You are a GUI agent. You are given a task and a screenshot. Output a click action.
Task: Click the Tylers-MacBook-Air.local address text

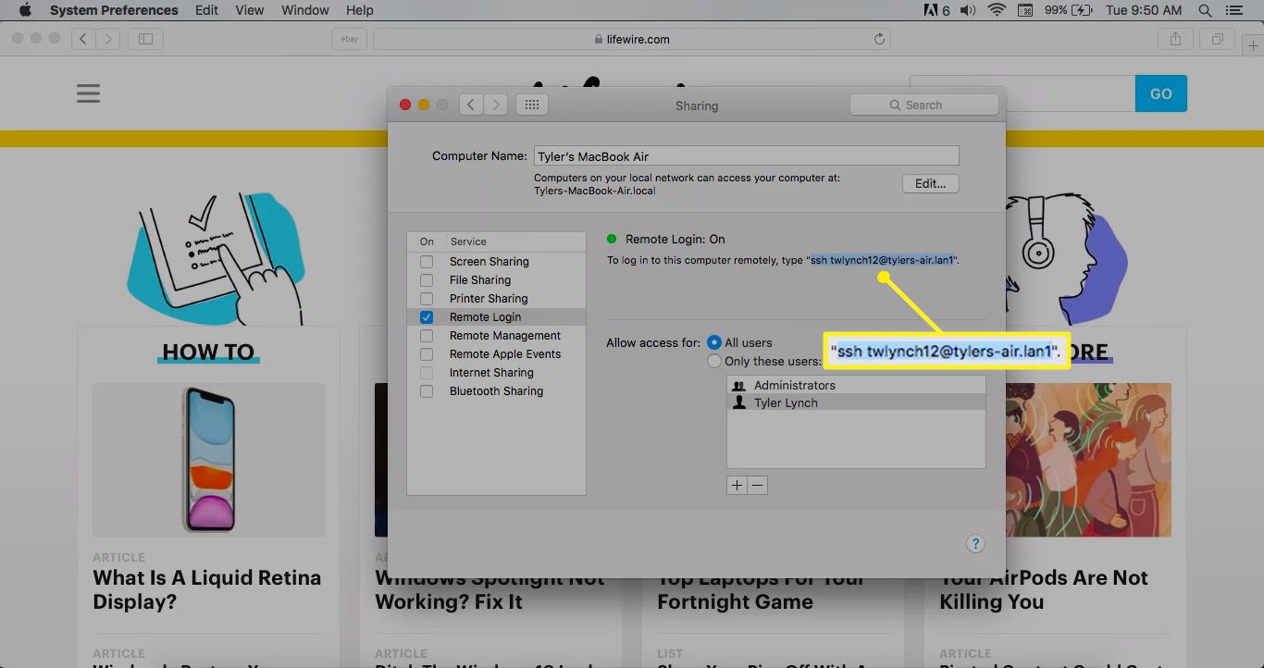click(595, 191)
